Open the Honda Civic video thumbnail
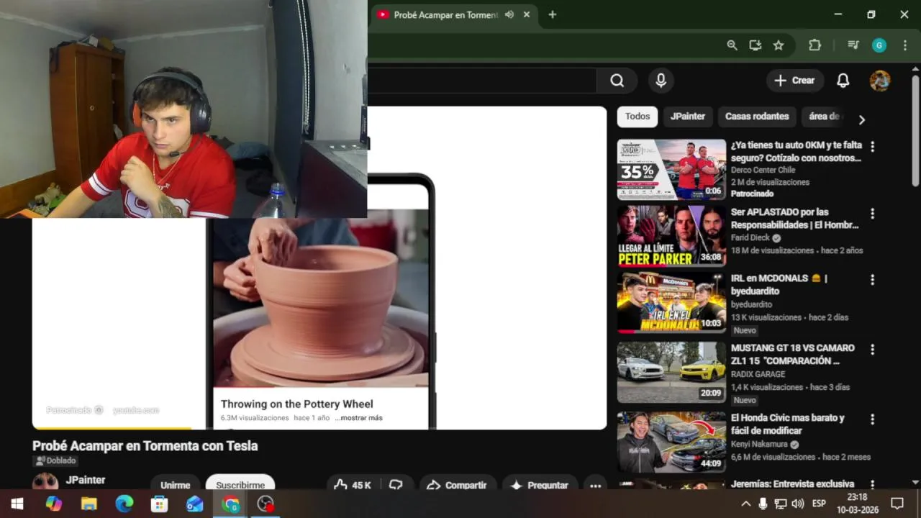 [671, 442]
